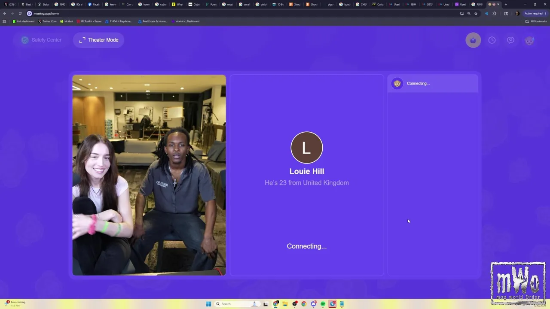Open the Safety Center
The height and width of the screenshot is (309, 550).
click(x=41, y=40)
